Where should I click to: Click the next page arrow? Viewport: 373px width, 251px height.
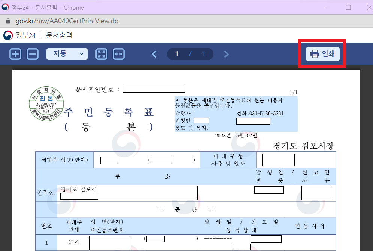pyautogui.click(x=226, y=54)
